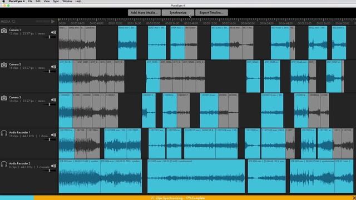Click the timeline ruler at the top
This screenshot has width=356, height=200.
(206, 22)
